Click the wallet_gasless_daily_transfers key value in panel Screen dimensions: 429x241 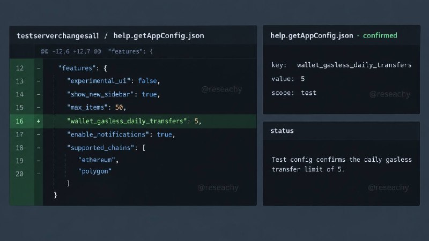coord(354,65)
